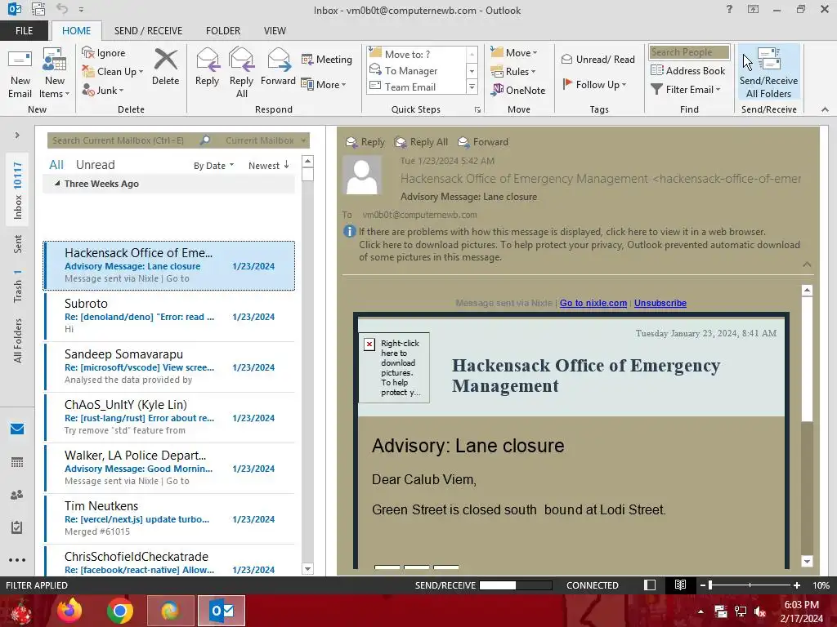This screenshot has height=627, width=837.
Task: Reply with a Meeting
Action: [327, 59]
